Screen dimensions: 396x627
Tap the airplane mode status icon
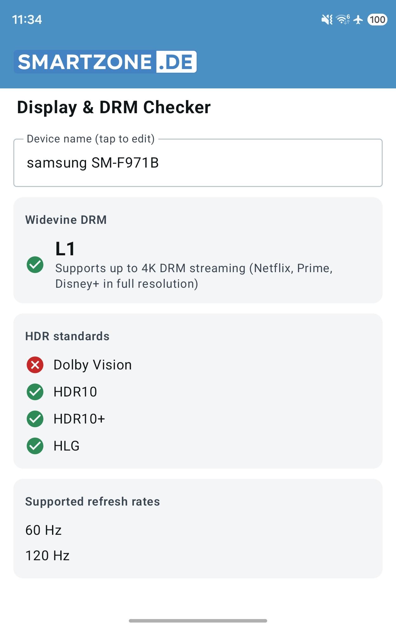point(358,19)
